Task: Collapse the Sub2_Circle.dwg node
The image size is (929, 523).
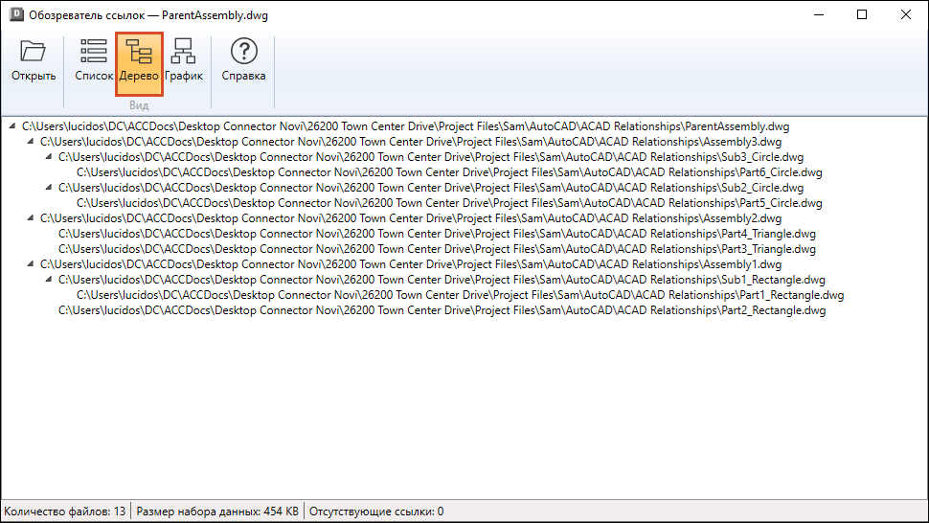Action: coord(49,187)
